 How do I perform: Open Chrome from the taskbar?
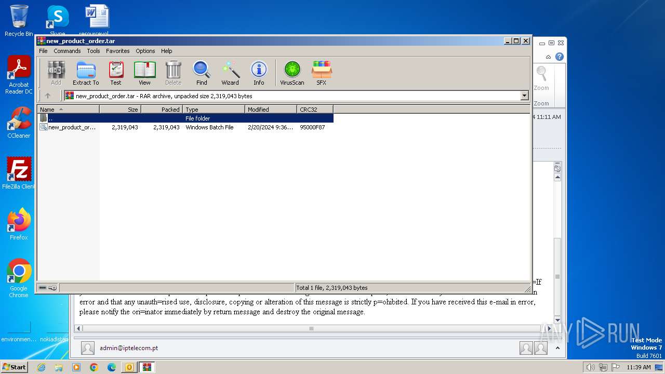coord(94,367)
